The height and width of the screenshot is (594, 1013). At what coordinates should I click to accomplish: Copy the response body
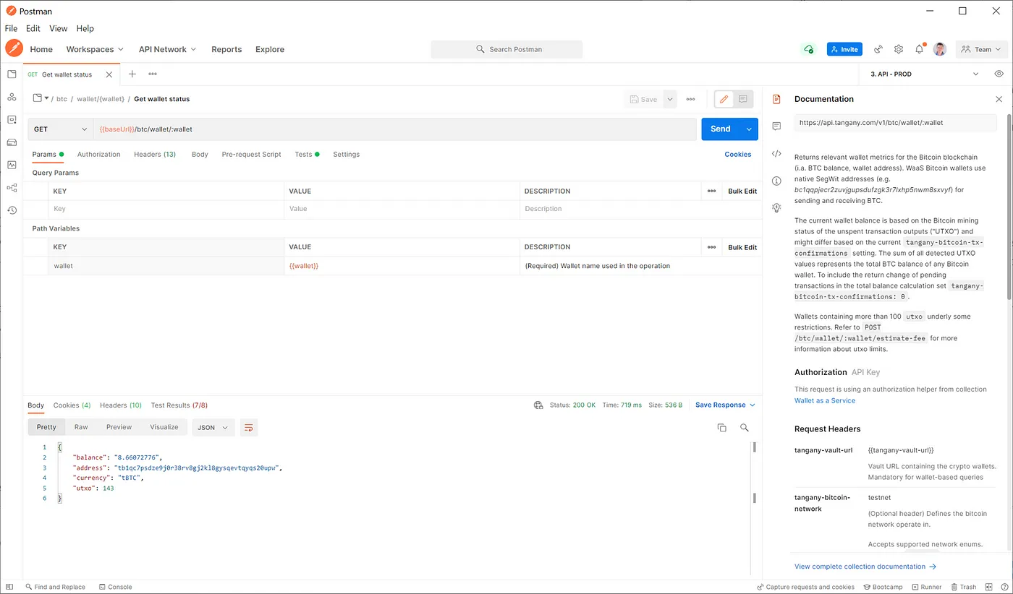[x=721, y=428]
